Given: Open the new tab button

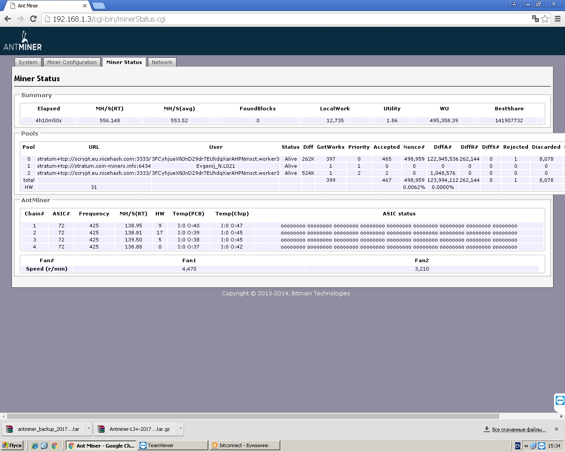Looking at the screenshot, I should coord(99,6).
